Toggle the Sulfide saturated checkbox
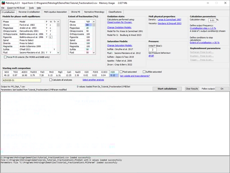This screenshot has width=230, height=173. pyautogui.click(x=144, y=72)
